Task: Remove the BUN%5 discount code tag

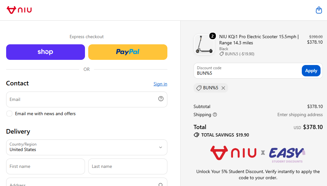Action: (x=223, y=88)
